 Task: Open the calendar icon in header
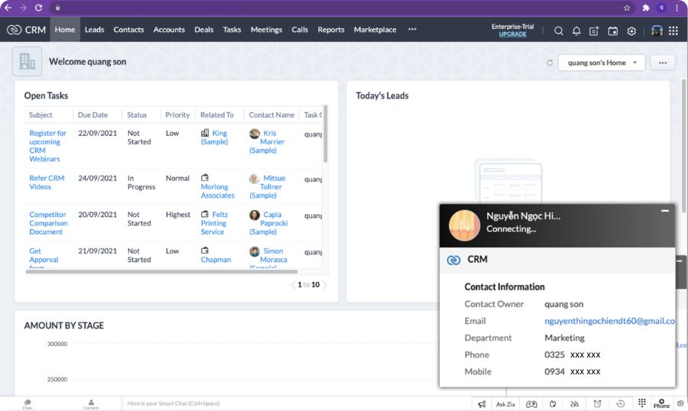[612, 31]
